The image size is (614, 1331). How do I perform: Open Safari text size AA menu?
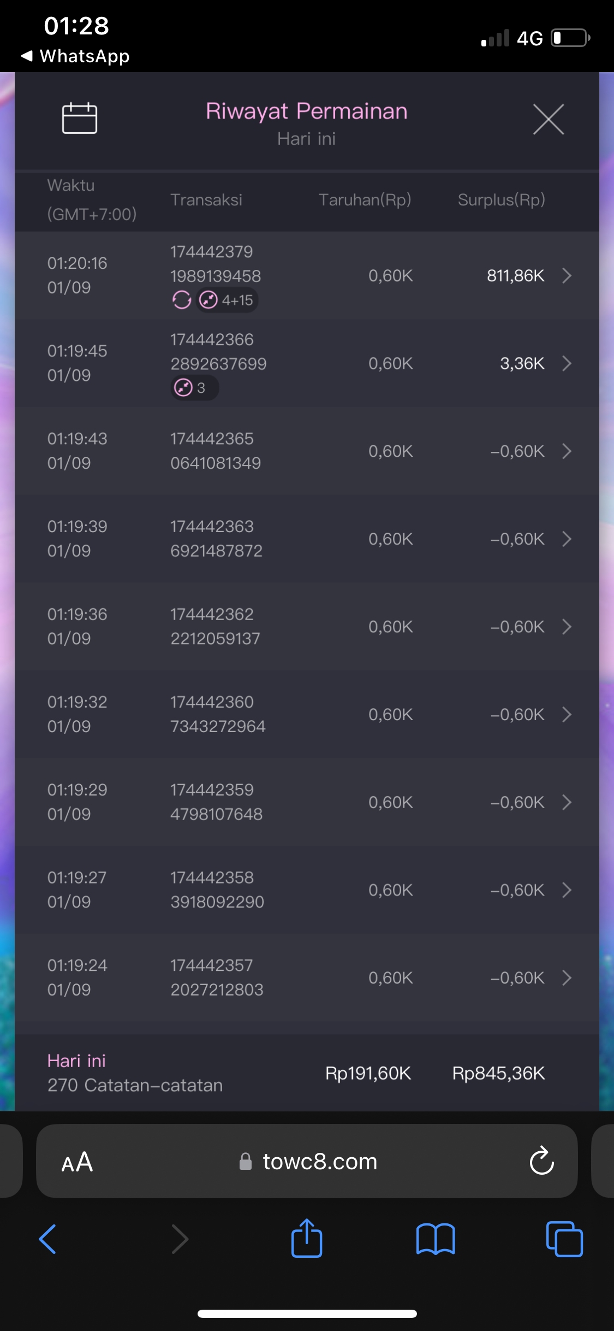(77, 1162)
